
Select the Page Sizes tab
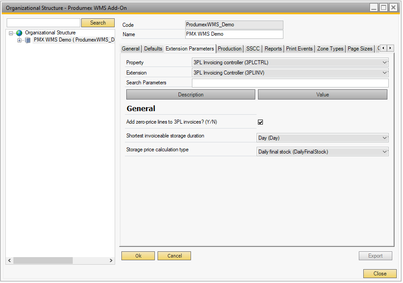[360, 48]
